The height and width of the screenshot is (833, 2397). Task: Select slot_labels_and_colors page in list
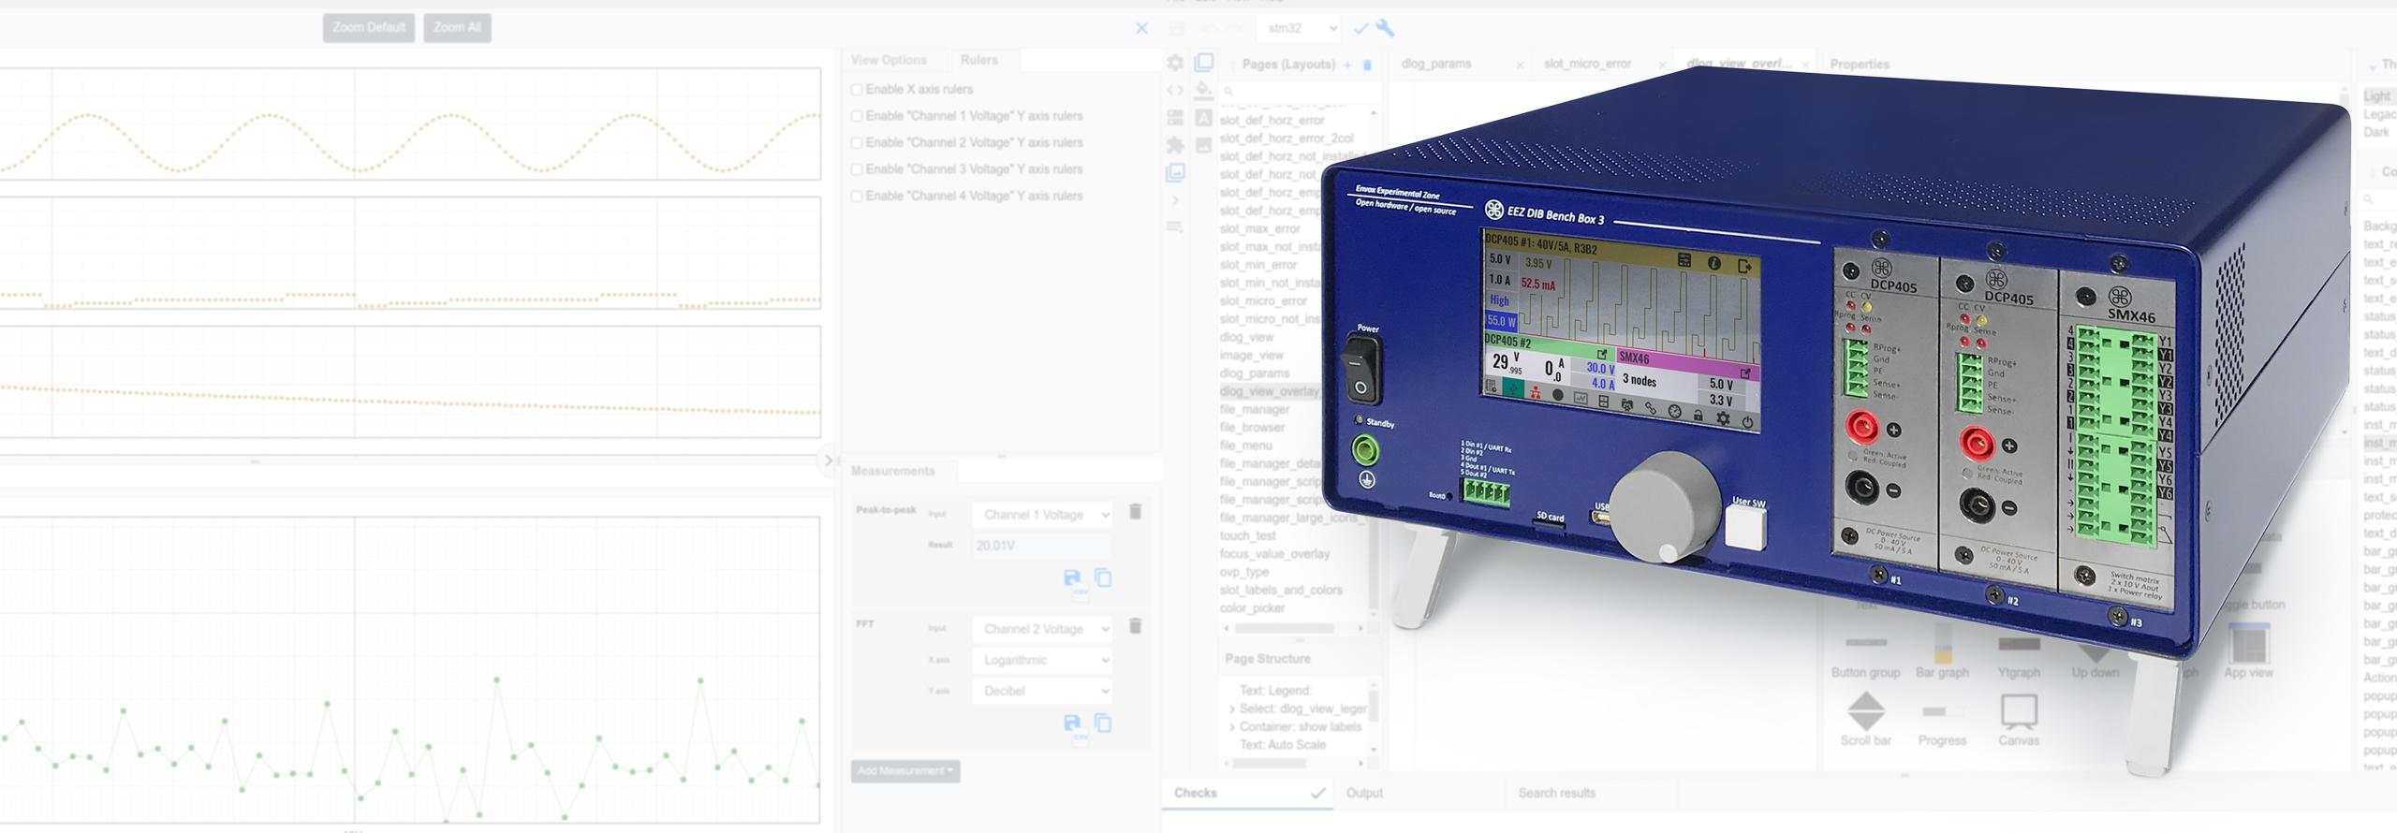coord(1280,590)
